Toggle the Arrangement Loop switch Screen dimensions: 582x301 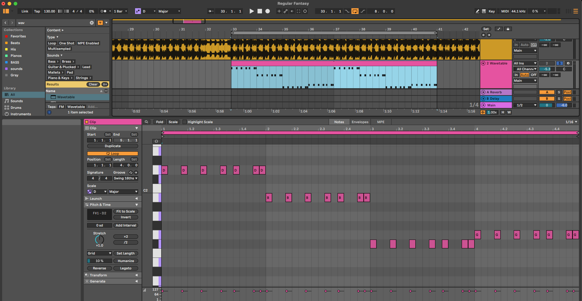click(355, 11)
